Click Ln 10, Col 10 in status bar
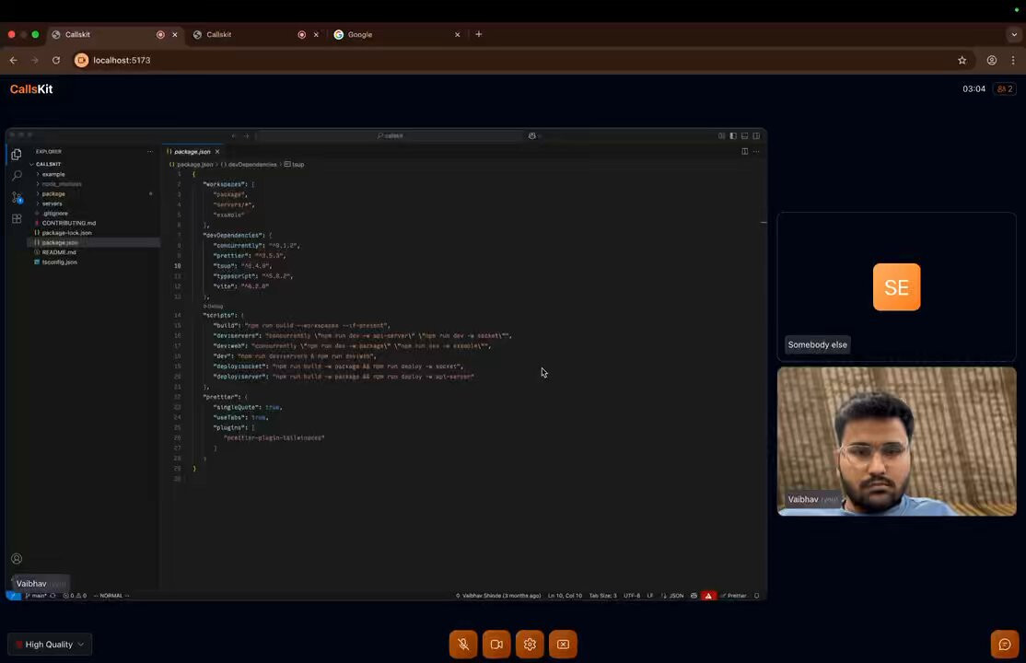Image resolution: width=1026 pixels, height=663 pixels. (x=565, y=596)
